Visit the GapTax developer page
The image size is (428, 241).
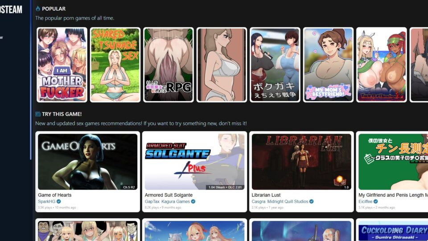(152, 201)
